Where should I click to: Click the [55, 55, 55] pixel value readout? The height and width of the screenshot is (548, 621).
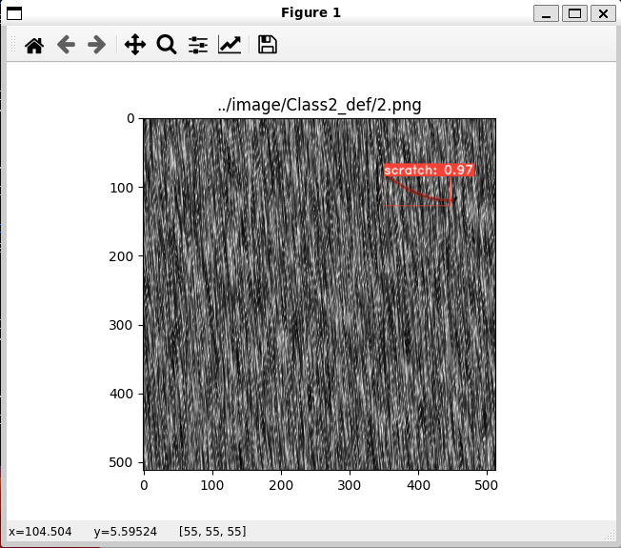212,532
